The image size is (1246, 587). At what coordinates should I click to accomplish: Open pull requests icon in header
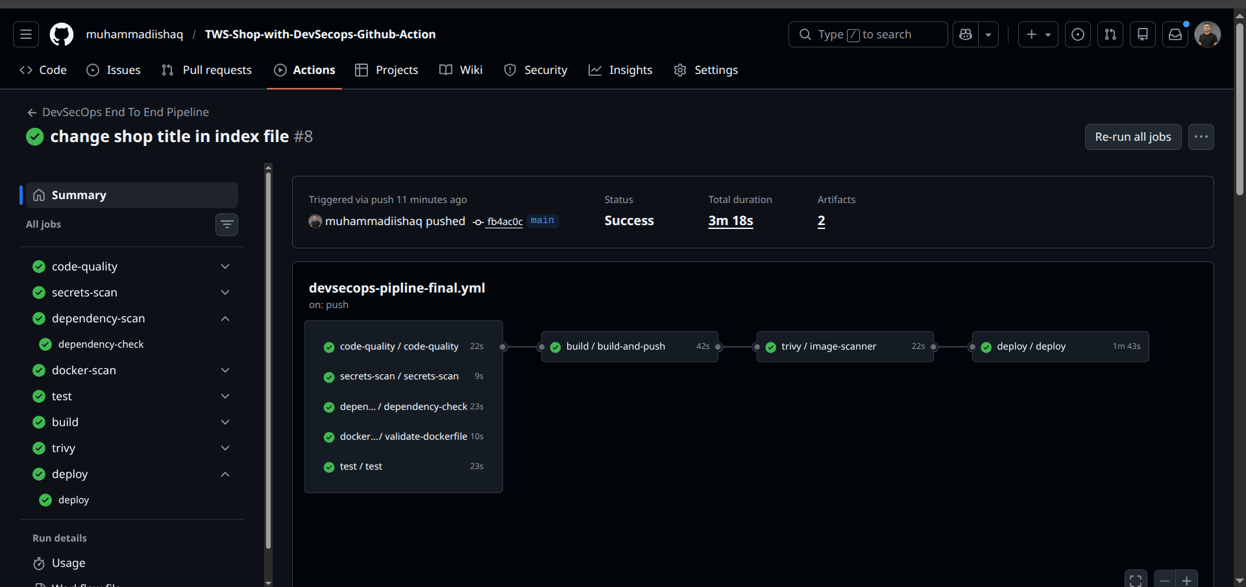click(1110, 34)
